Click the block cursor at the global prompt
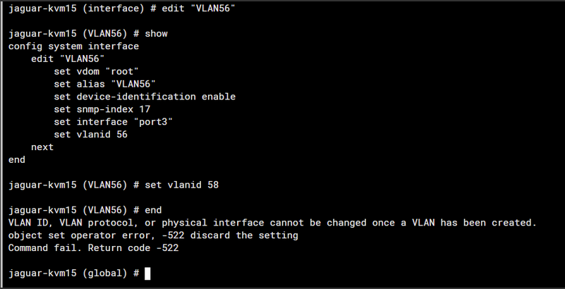 coord(147,273)
